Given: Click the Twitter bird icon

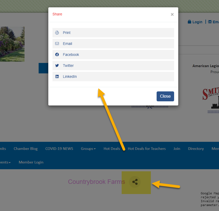Looking at the screenshot, I should point(57,66).
